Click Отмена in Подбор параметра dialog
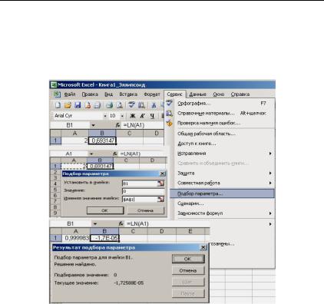Viewport: 324px width, 304px height. 145,210
